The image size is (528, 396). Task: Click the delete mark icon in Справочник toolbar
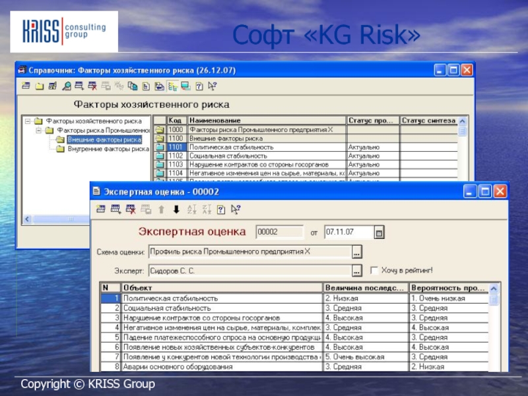click(x=92, y=86)
